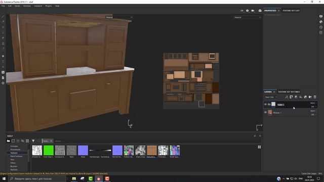324x182 pixels.
Task: Click add fill layer bucket icon
Action: click(301, 97)
